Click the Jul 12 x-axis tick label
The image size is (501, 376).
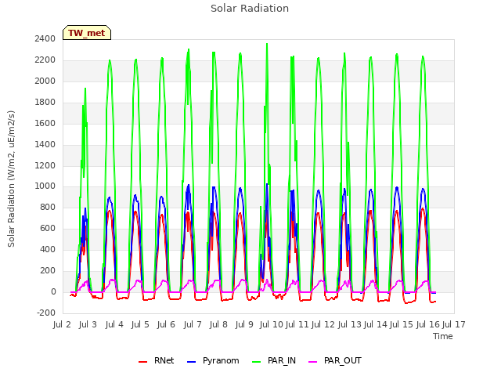click(323, 324)
